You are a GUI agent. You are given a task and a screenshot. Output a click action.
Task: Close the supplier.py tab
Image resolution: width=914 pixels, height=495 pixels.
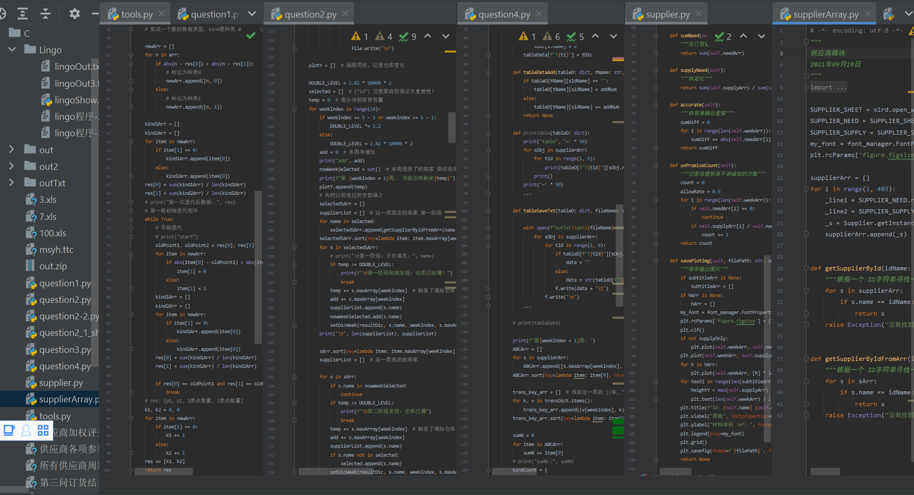(x=699, y=14)
